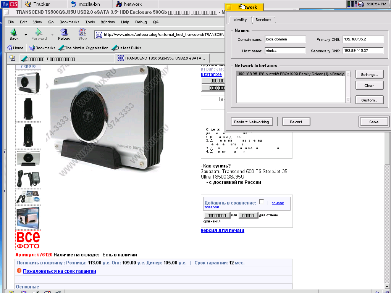The image size is (391, 293).
Task: Click the mail icon in the system tray
Action: 360,4
